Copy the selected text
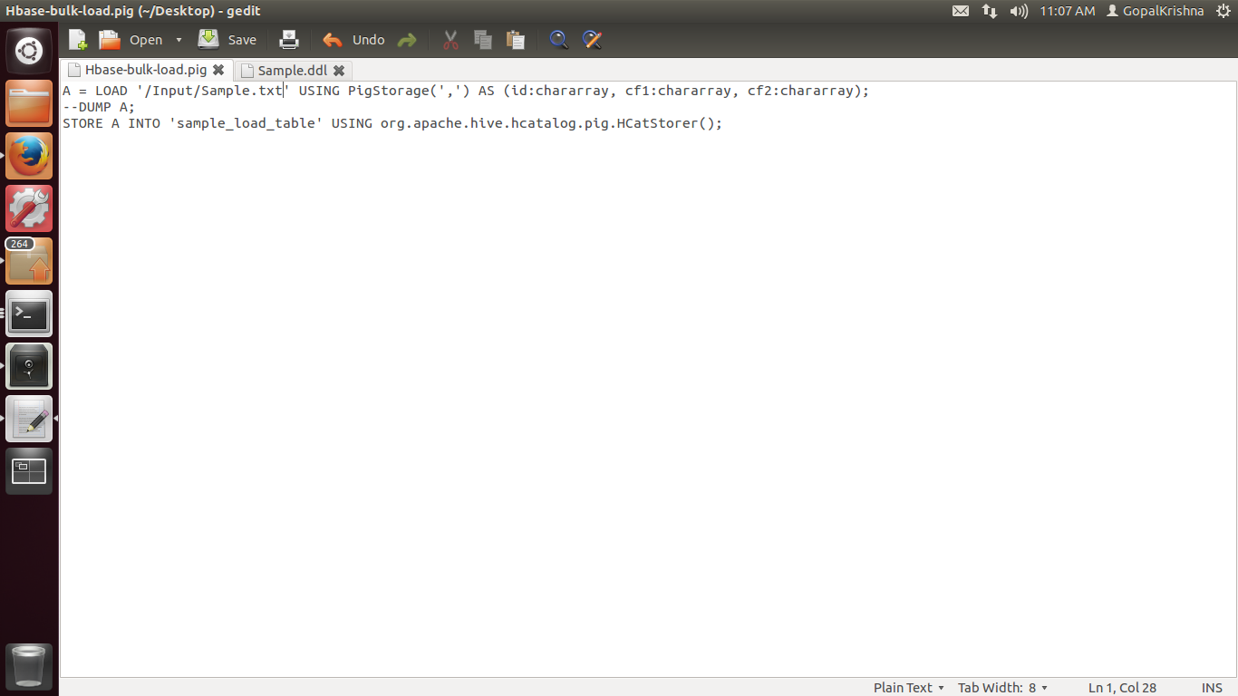1238x696 pixels. click(x=482, y=40)
